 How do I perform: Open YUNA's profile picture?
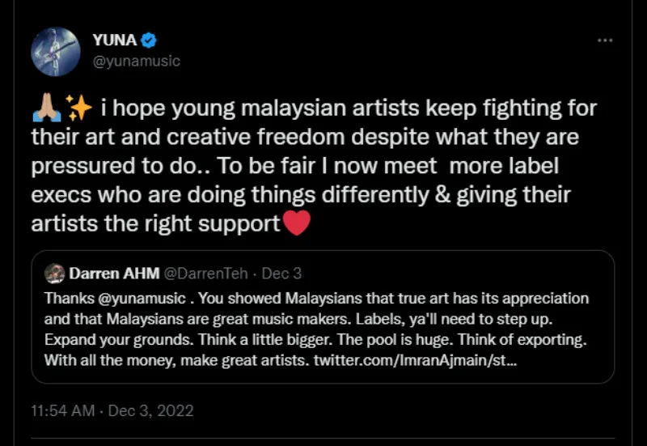point(56,51)
